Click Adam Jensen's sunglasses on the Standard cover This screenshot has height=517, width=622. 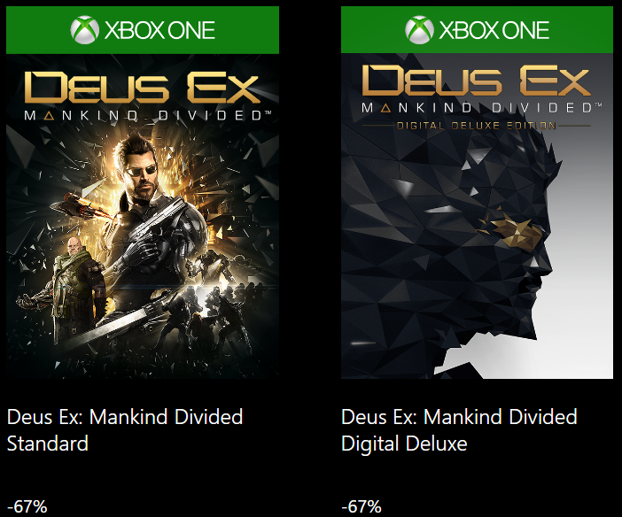pos(144,171)
